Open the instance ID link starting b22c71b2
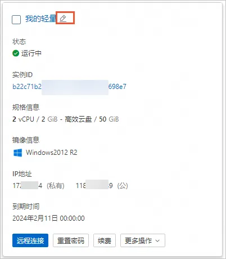Image resolution: width=226 pixels, height=259 pixels. pos(69,87)
